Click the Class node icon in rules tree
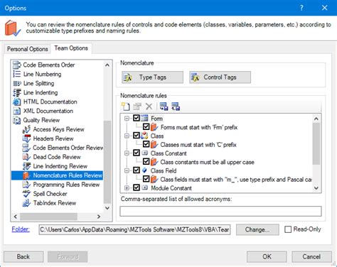 (x=144, y=136)
